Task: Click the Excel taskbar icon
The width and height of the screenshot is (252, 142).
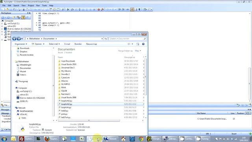Action: 82,139
